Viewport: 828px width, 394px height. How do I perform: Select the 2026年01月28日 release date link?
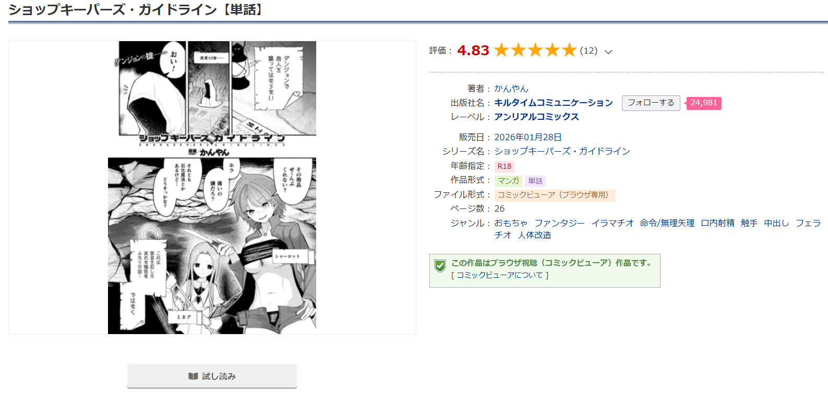click(528, 137)
